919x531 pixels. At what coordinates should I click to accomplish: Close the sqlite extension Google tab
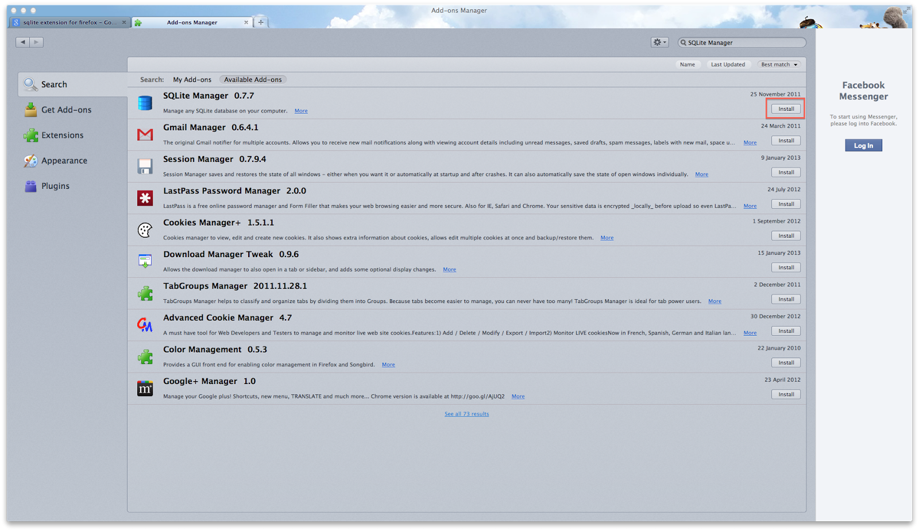coord(123,22)
